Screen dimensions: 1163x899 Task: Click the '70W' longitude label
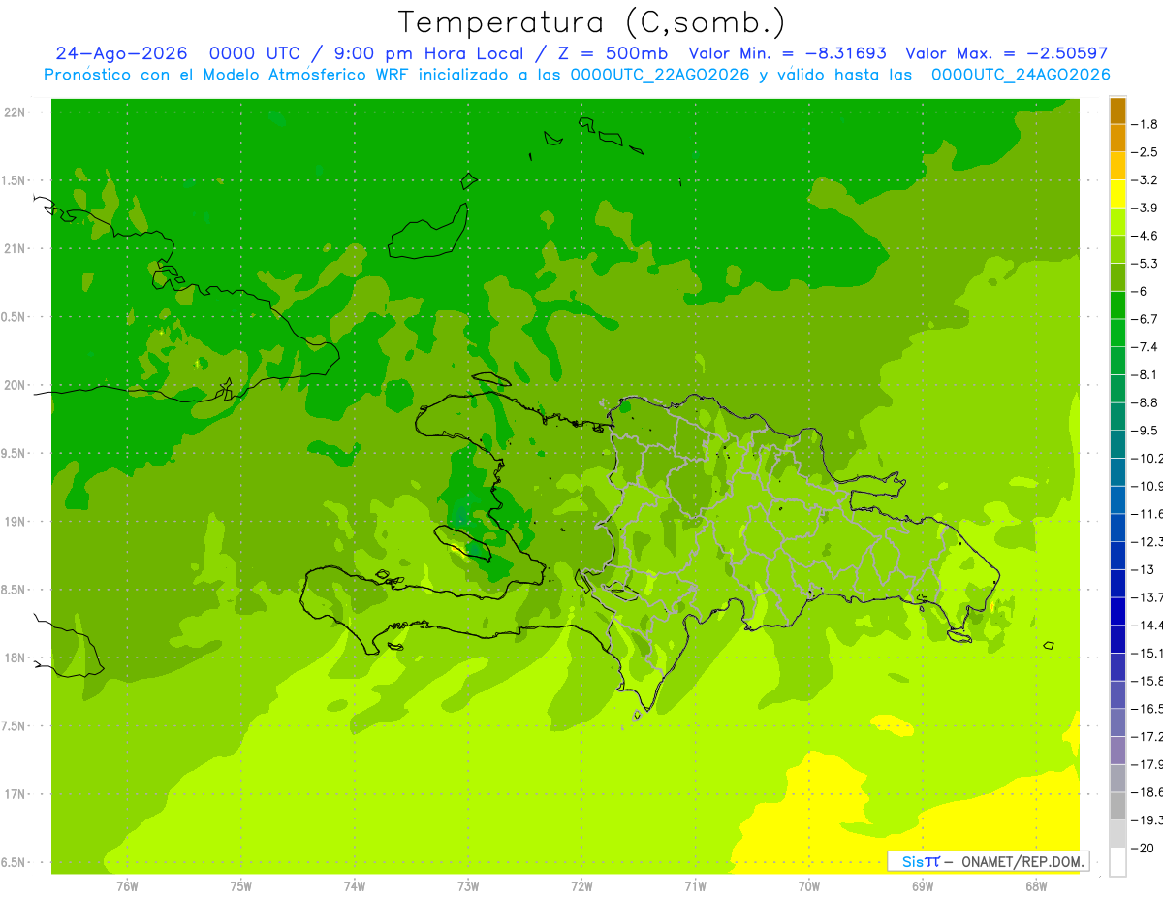click(x=809, y=885)
